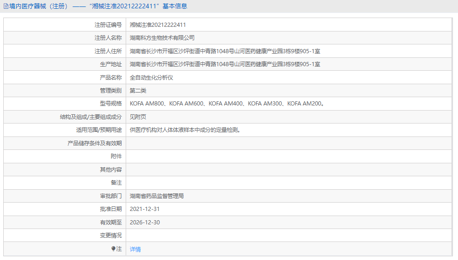Click the 注册证编号 label
Screen dimensions: 458x260
108,25
